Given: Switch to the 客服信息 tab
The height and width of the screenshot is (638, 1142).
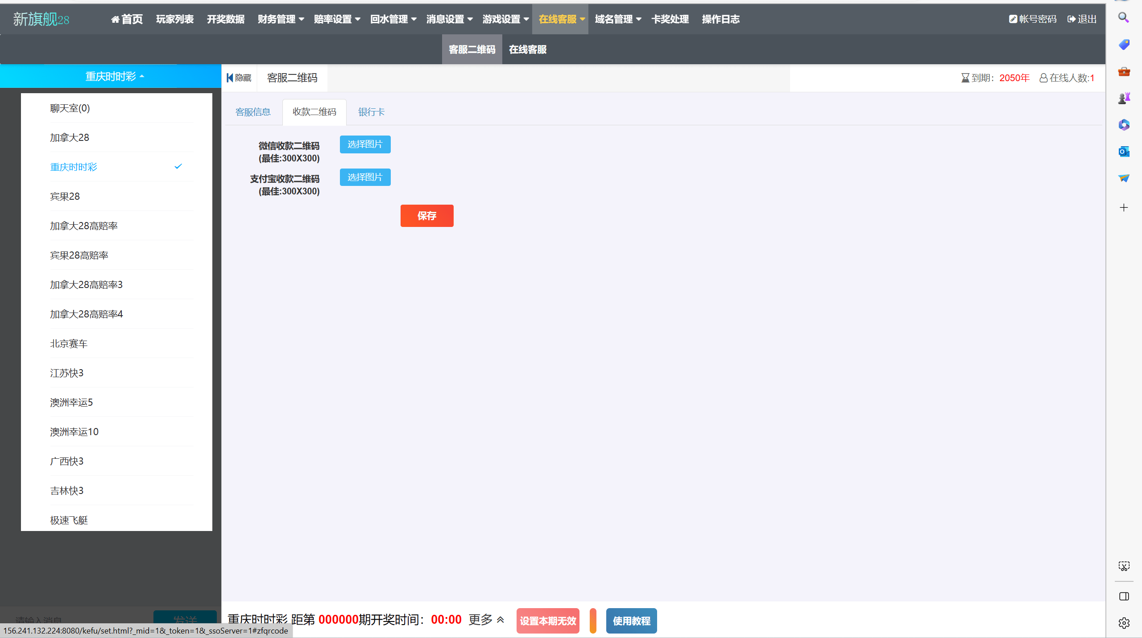Looking at the screenshot, I should 253,112.
